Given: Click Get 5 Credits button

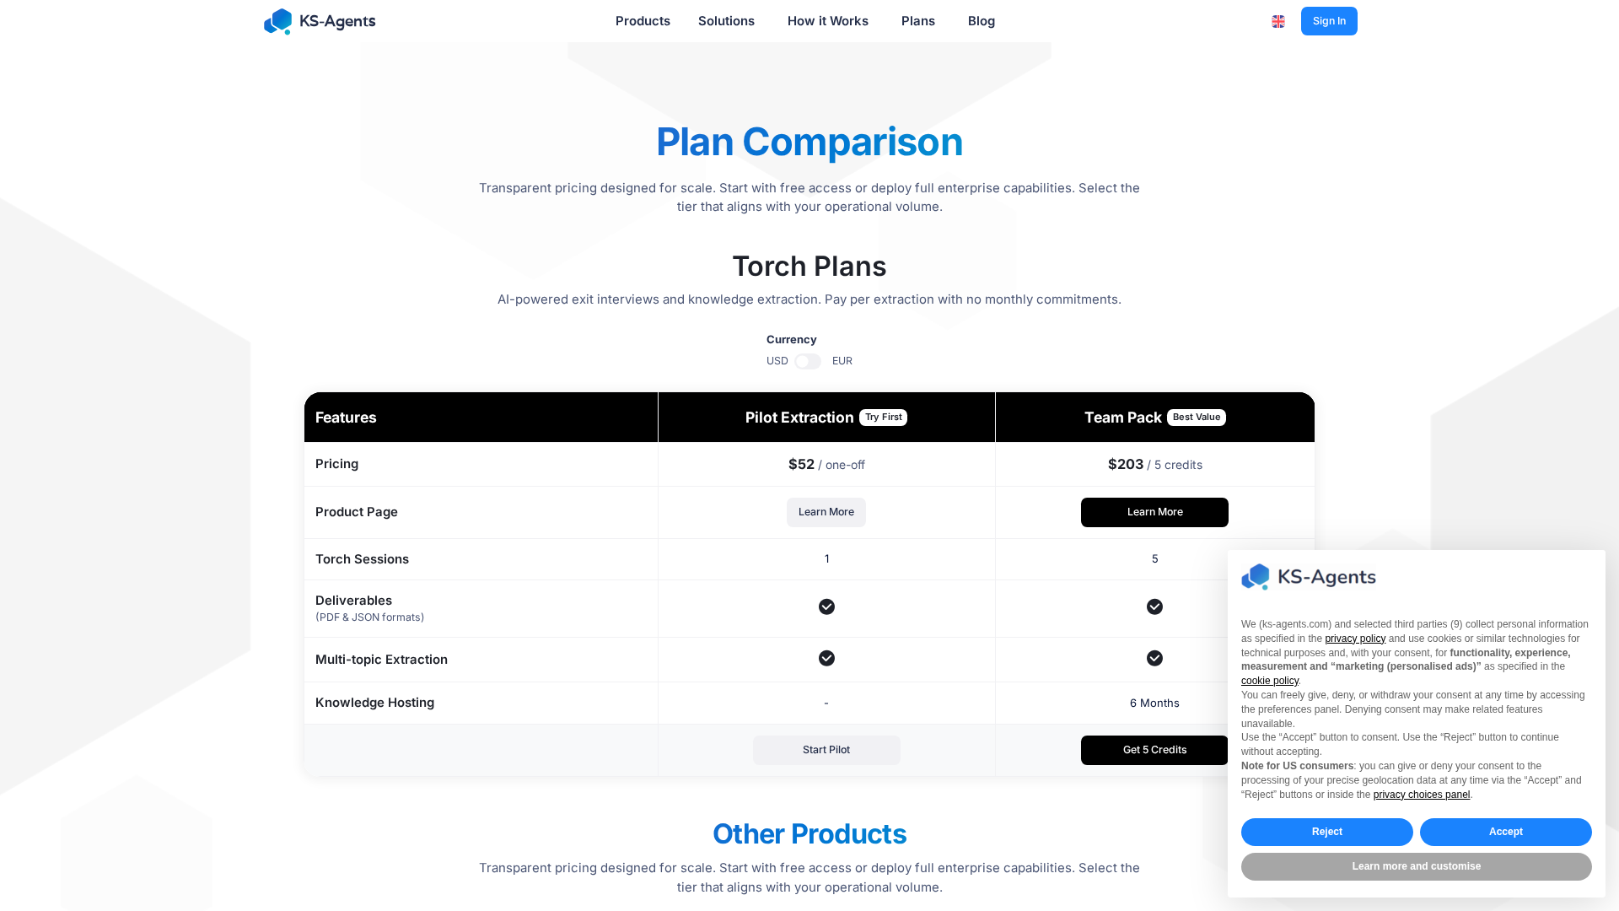Looking at the screenshot, I should [1154, 750].
